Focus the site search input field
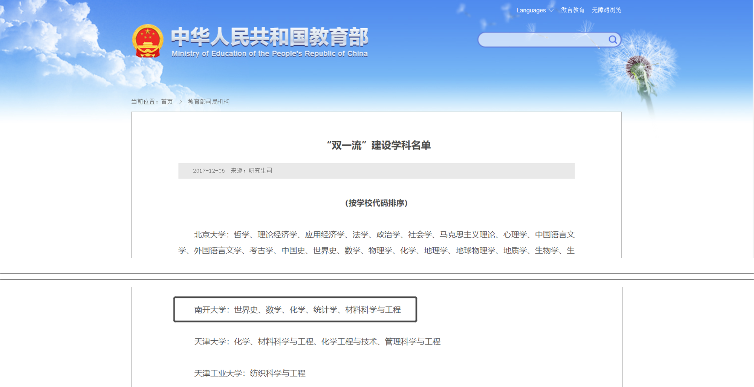754x387 pixels. [543, 40]
